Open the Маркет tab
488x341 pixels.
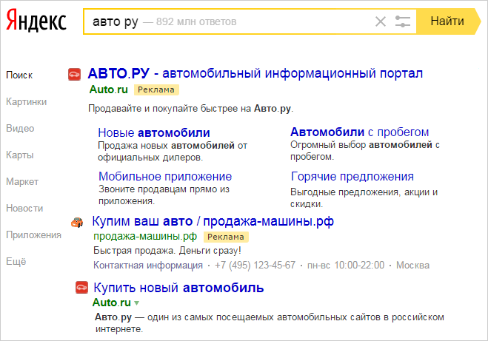tap(22, 181)
